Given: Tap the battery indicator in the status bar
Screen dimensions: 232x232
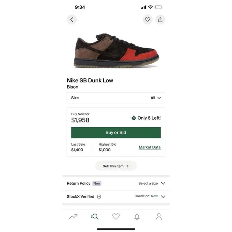Looking at the screenshot, I should click(x=158, y=7).
